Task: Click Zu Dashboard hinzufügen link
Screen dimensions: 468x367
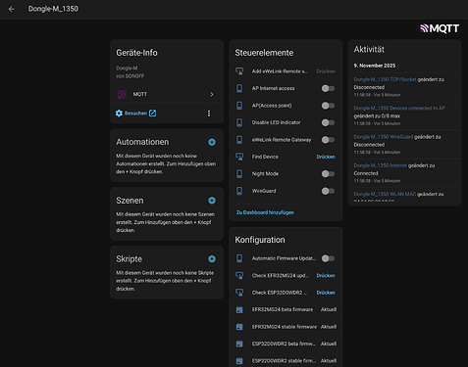Action: click(265, 212)
